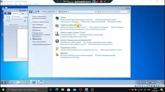
Task: Click the Windows 10 Start button
Action: [3, 90]
